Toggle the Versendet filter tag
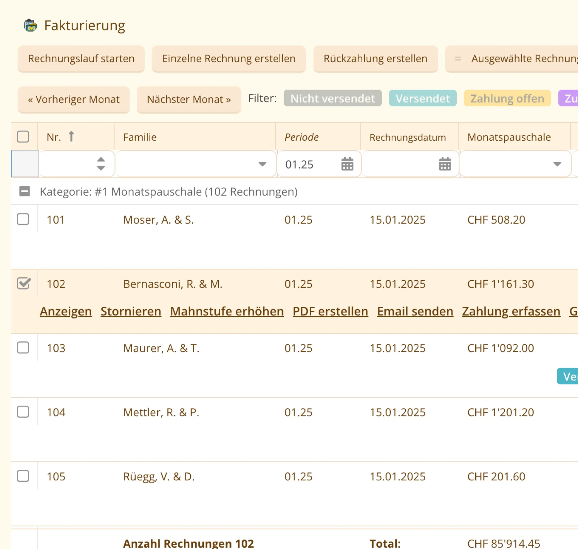This screenshot has height=549, width=578. [423, 98]
